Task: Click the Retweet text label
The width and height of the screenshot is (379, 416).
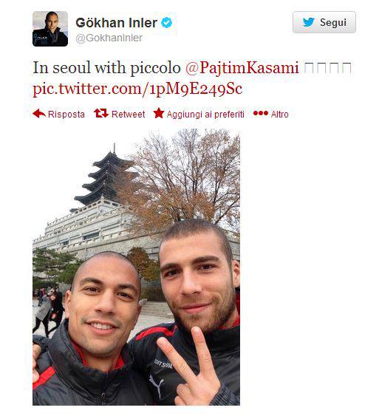Action: tap(128, 115)
